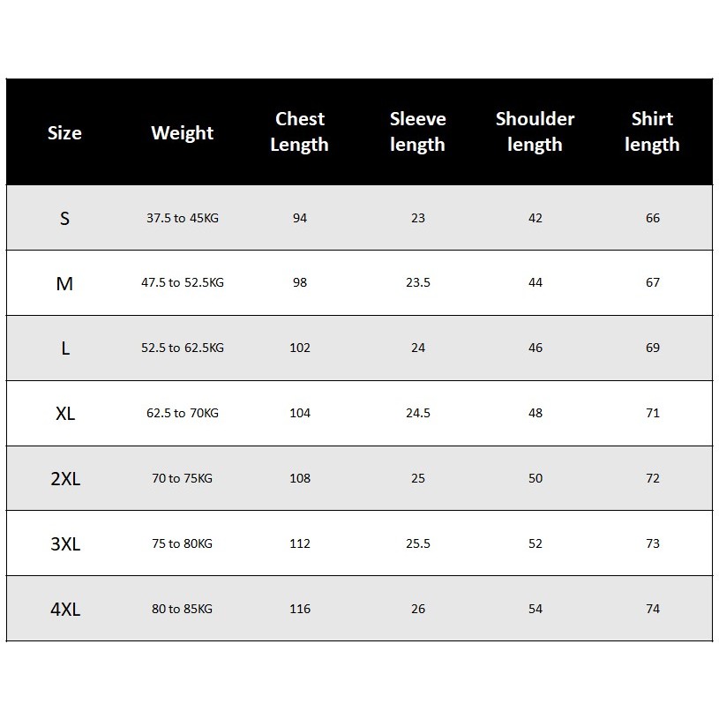Viewport: 719px width, 719px height.
Task: Click the 37.5 to 45KG weight cell
Action: point(183,218)
